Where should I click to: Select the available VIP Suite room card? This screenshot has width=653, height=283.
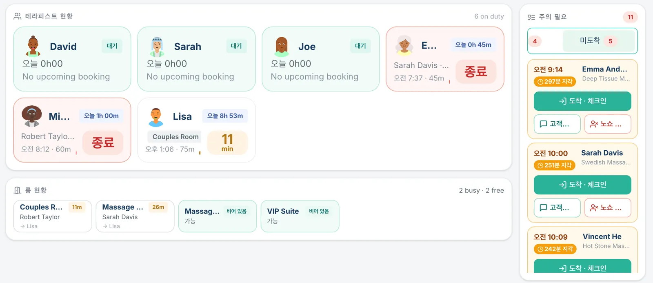click(300, 216)
